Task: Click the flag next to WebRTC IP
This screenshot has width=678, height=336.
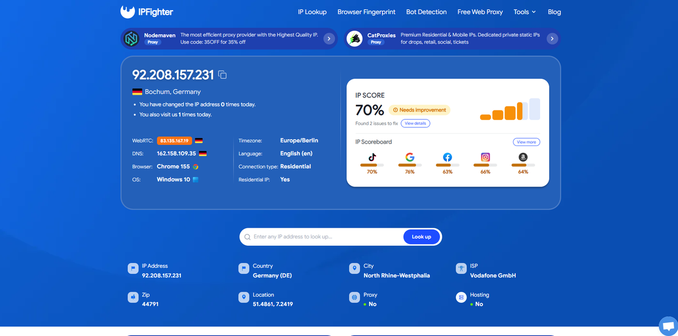Action: [199, 140]
